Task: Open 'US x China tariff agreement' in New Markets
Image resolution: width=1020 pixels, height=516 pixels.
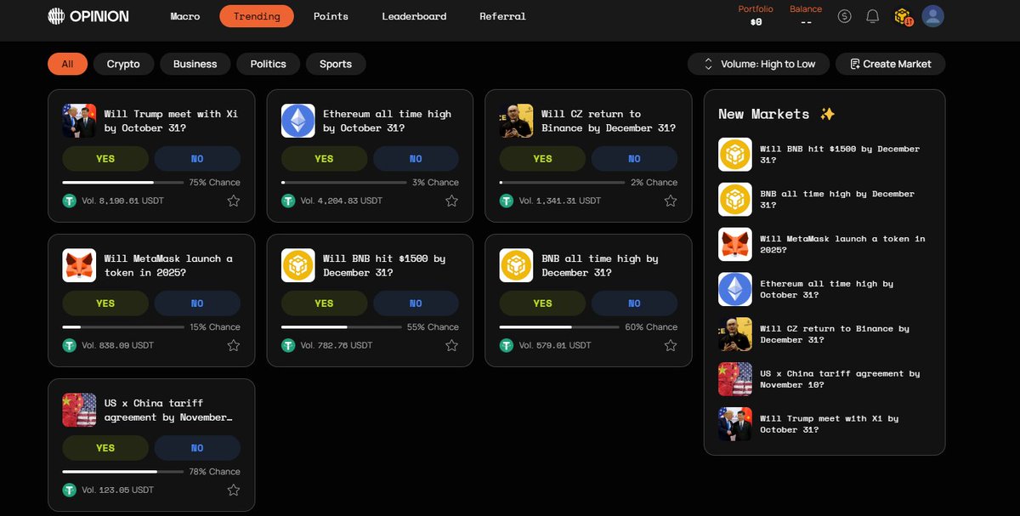Action: 840,379
